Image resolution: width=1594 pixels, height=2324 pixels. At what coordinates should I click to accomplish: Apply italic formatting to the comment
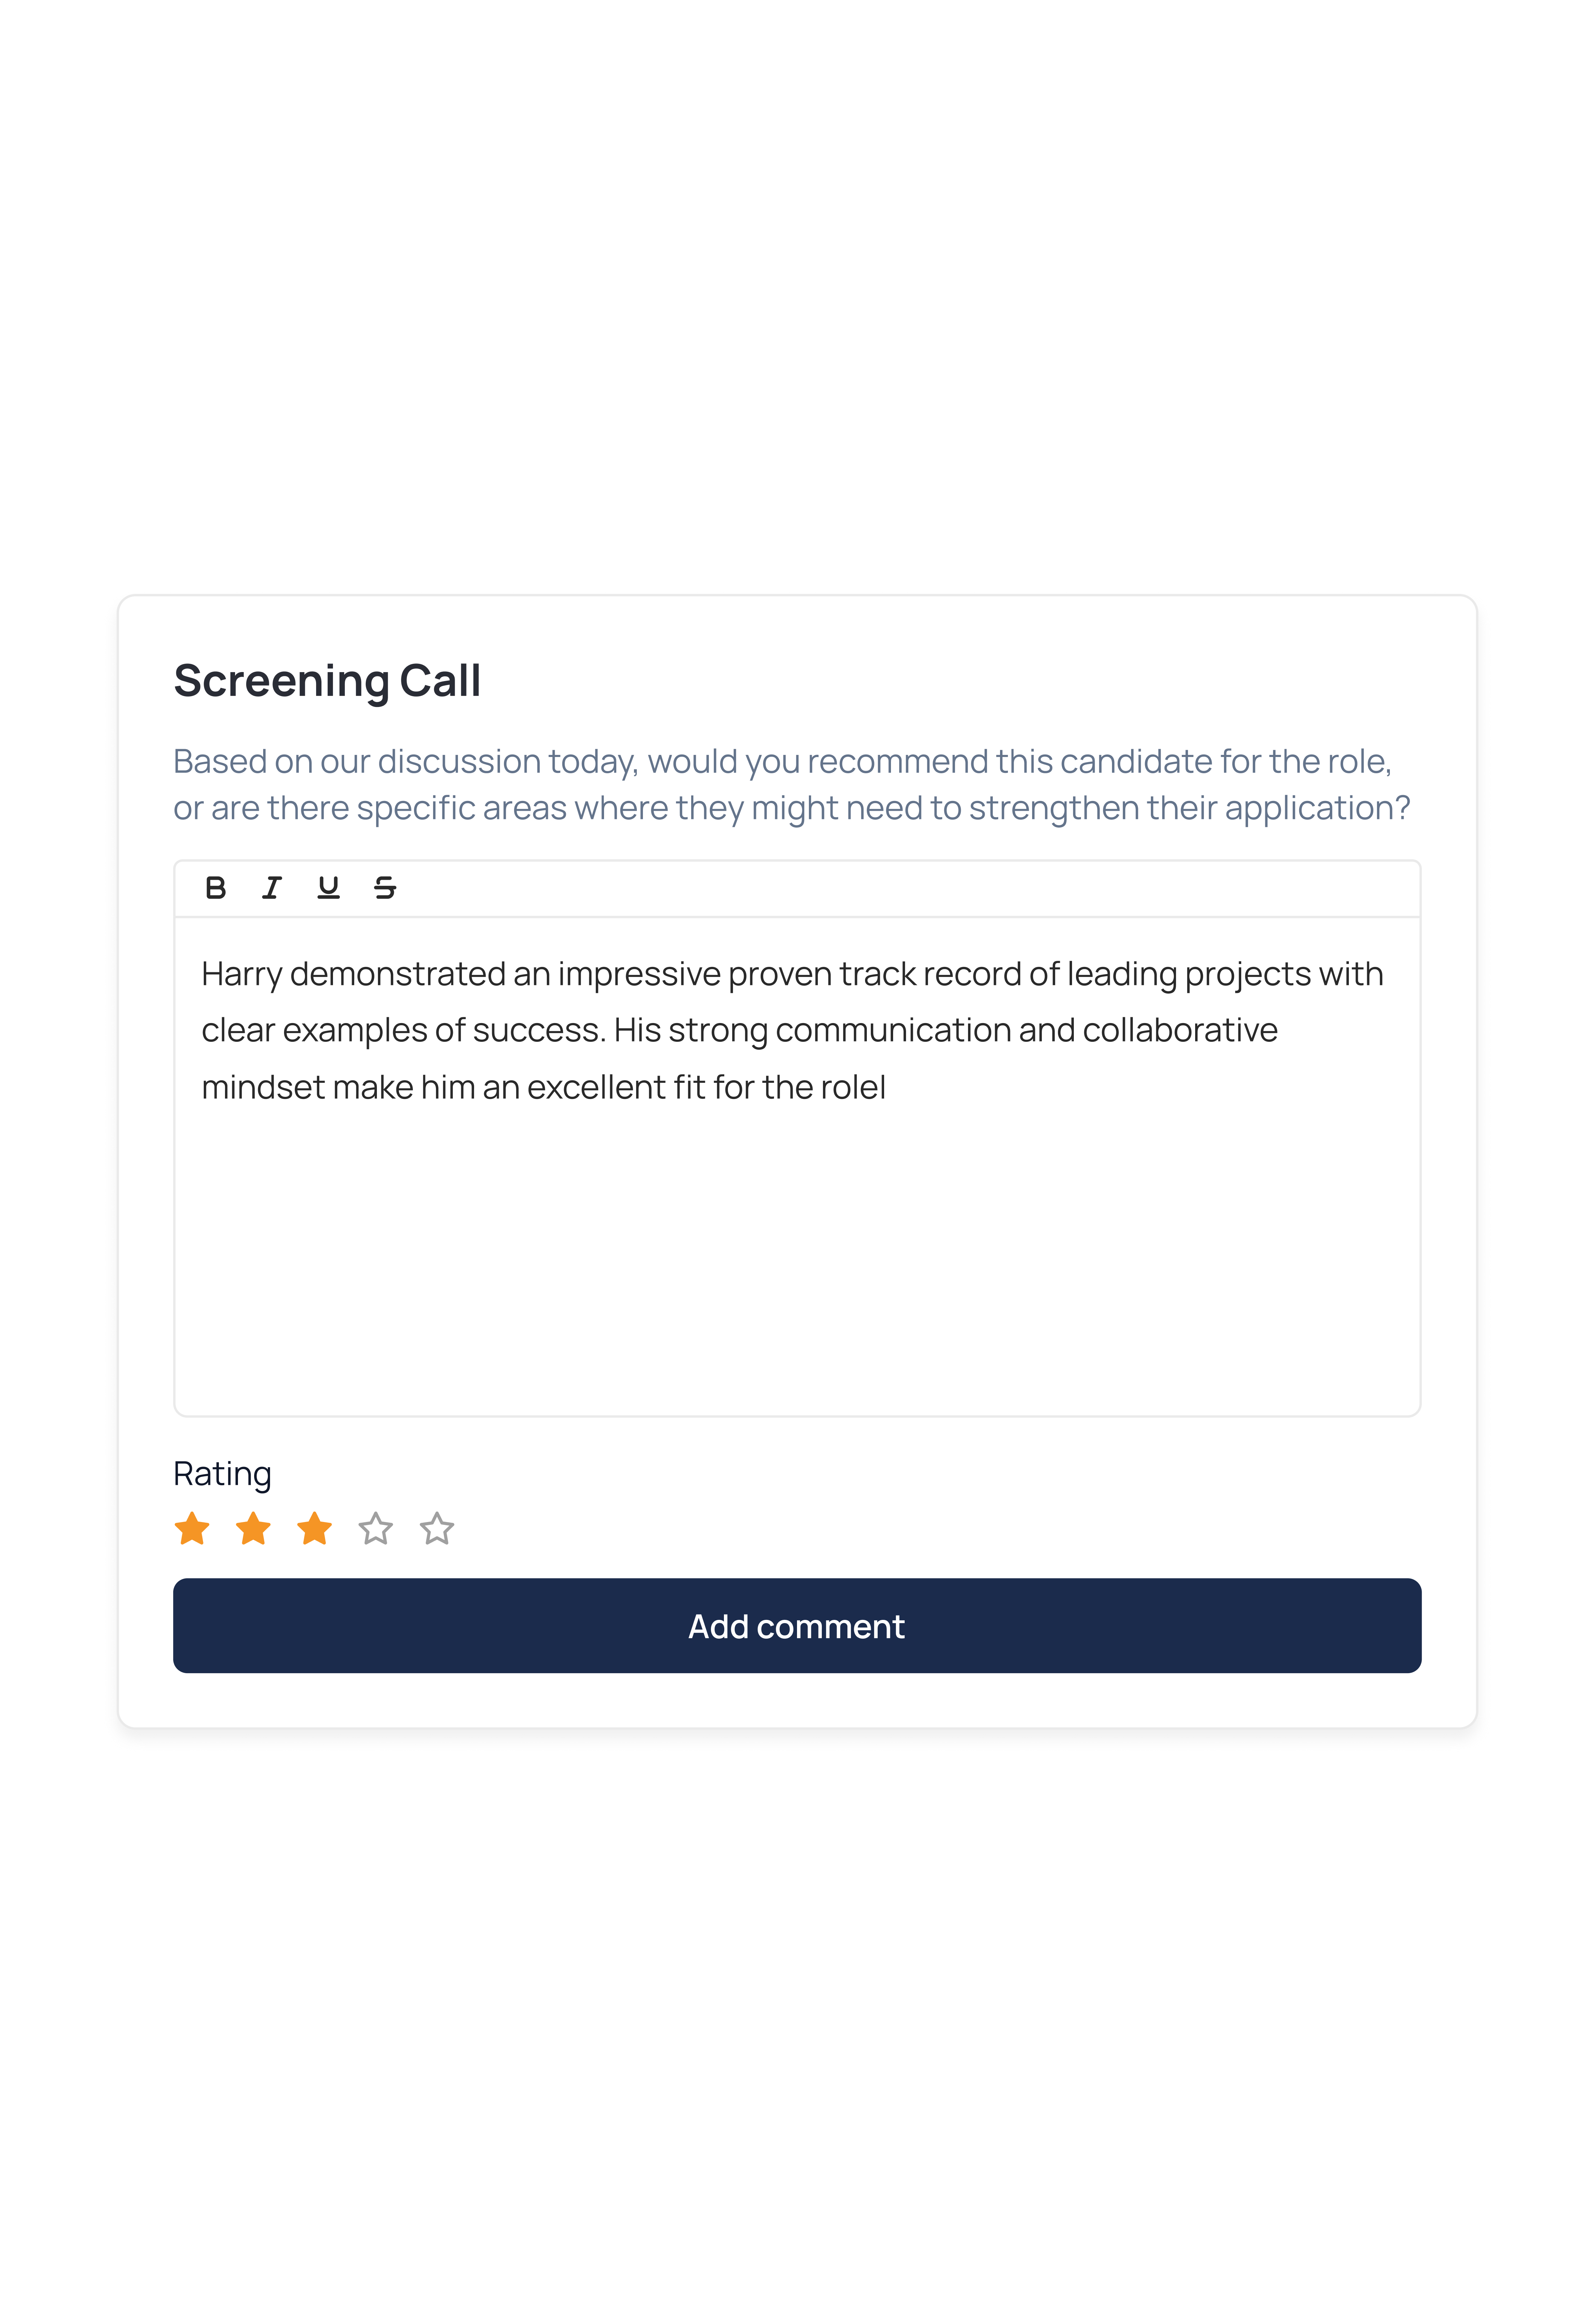(271, 888)
